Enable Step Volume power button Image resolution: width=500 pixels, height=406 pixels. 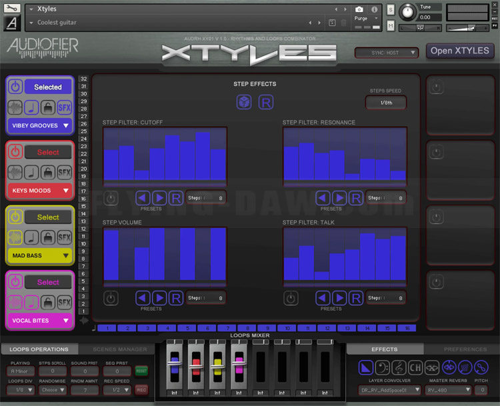(x=111, y=299)
